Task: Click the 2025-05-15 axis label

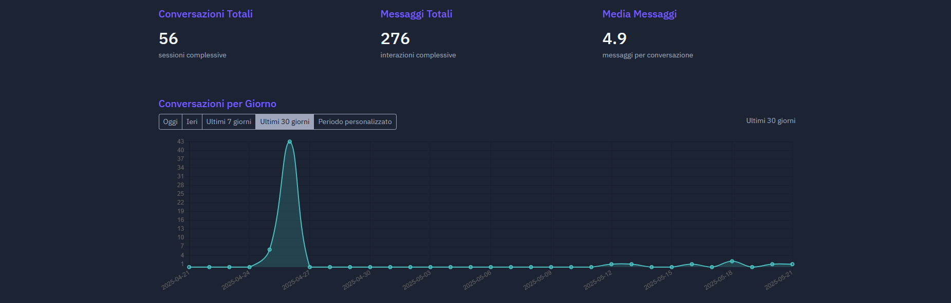Action: 658,280
